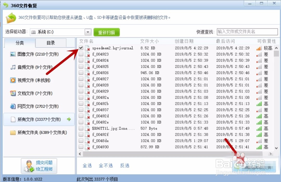Tick the checkbox next to f_004937
This screenshot has width=281, height=182.
pos(81,110)
